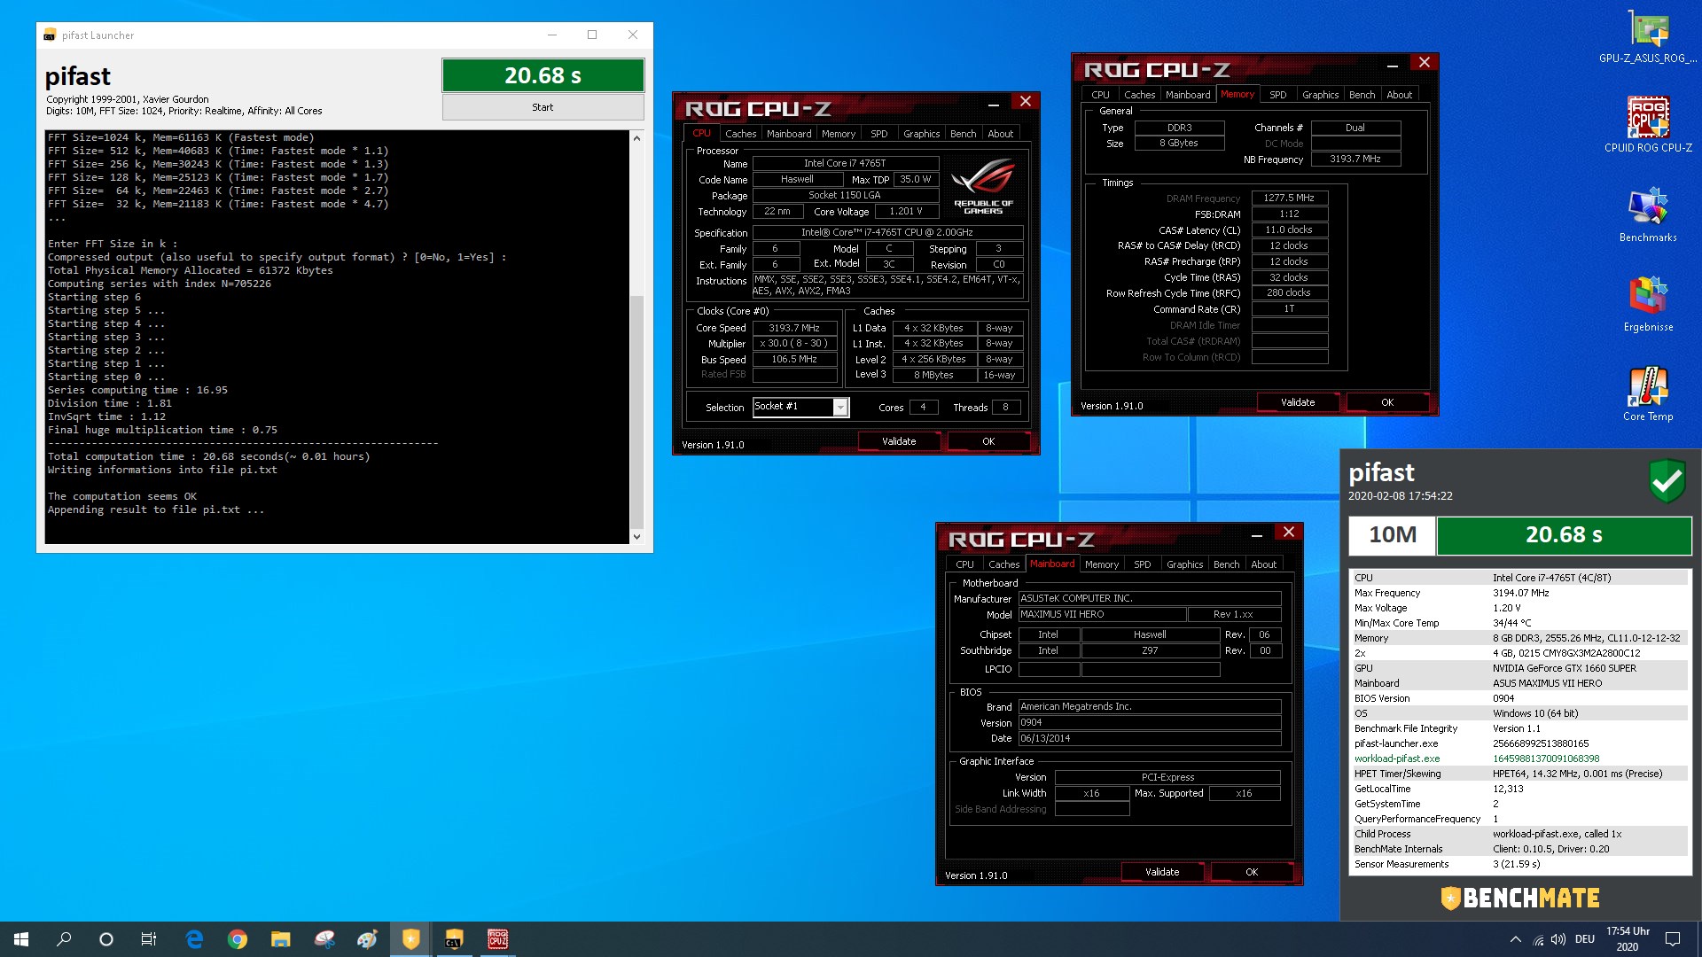Click Validate in CPU tab window

899,441
